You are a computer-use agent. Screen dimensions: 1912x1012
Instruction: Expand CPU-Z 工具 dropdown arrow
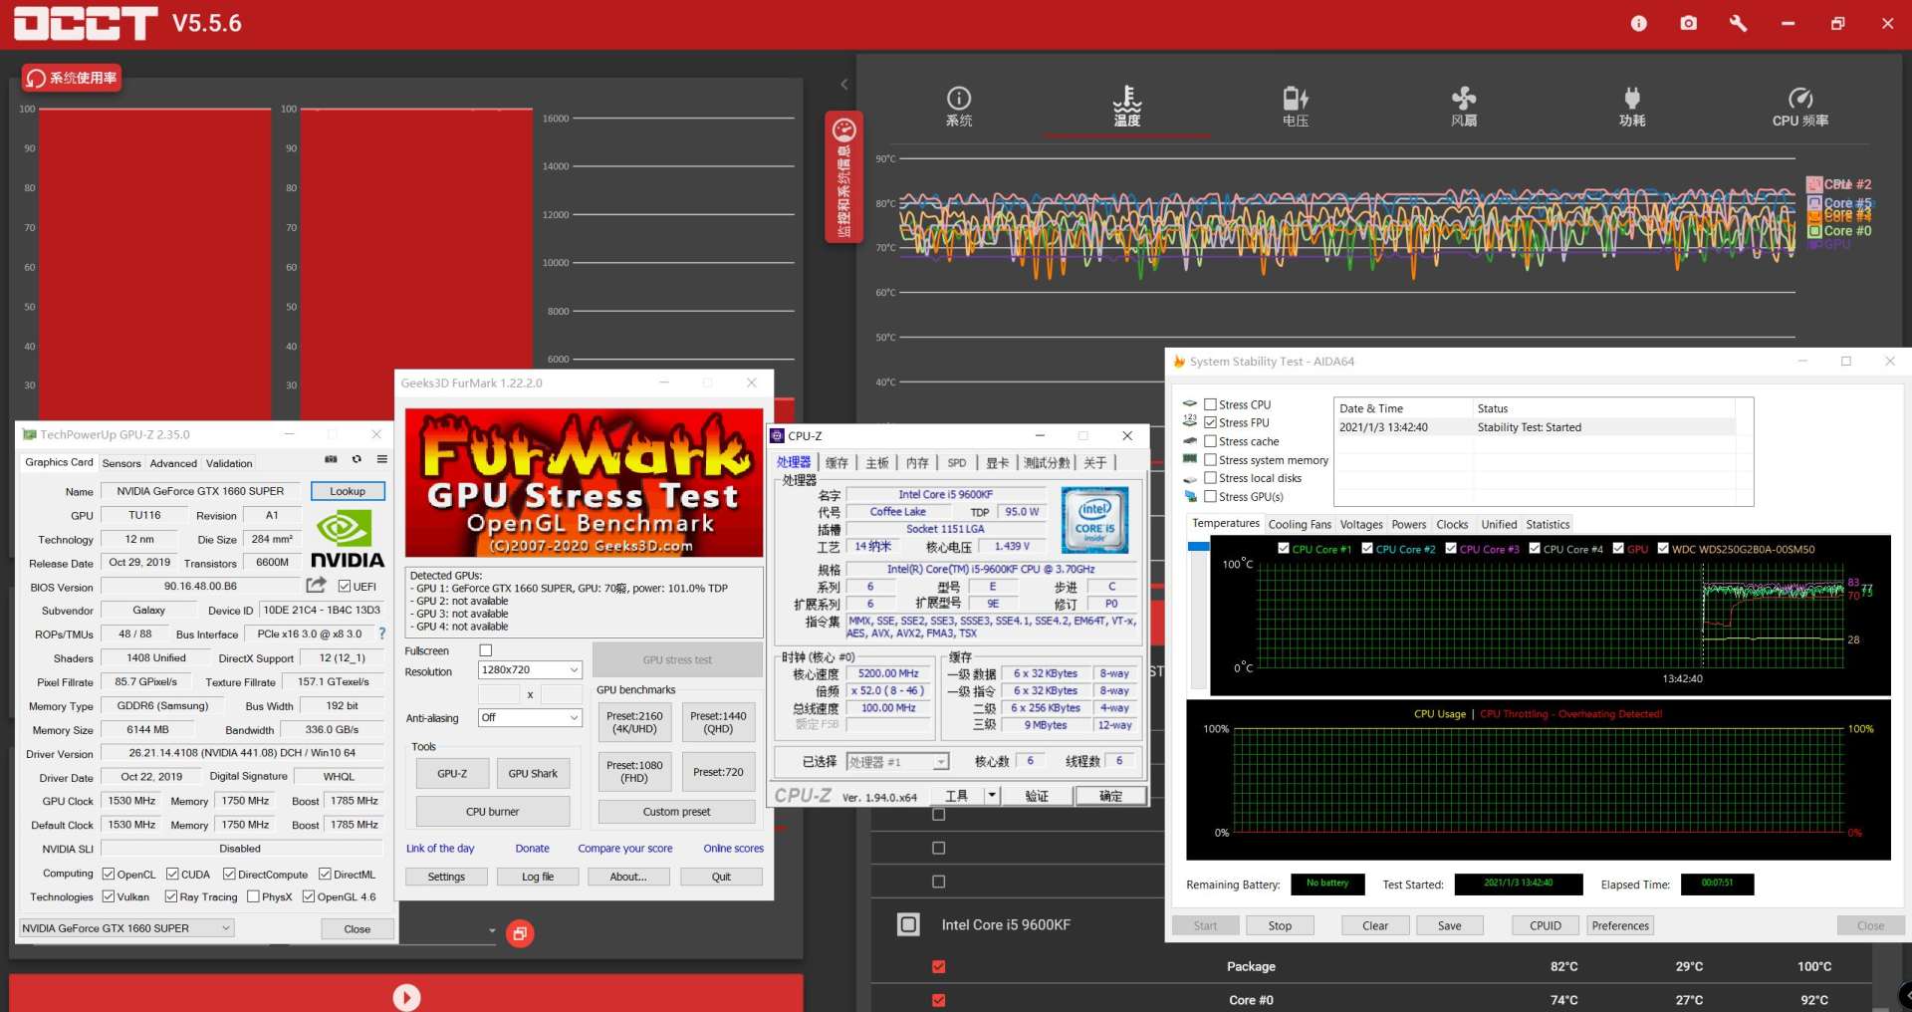tap(991, 795)
